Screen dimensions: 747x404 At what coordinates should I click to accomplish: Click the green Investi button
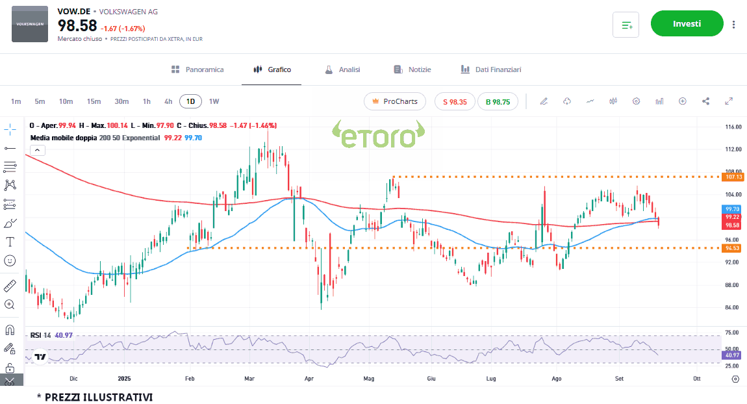tap(687, 24)
